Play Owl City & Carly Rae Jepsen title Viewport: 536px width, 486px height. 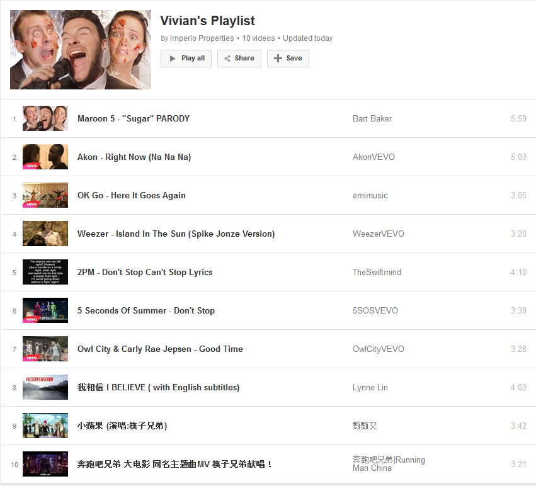[x=161, y=349]
